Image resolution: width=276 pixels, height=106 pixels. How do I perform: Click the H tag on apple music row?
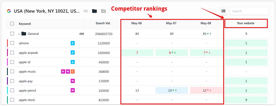click(x=63, y=71)
